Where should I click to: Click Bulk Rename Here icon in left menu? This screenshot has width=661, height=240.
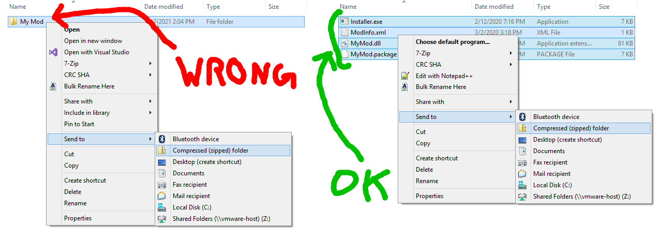point(53,86)
